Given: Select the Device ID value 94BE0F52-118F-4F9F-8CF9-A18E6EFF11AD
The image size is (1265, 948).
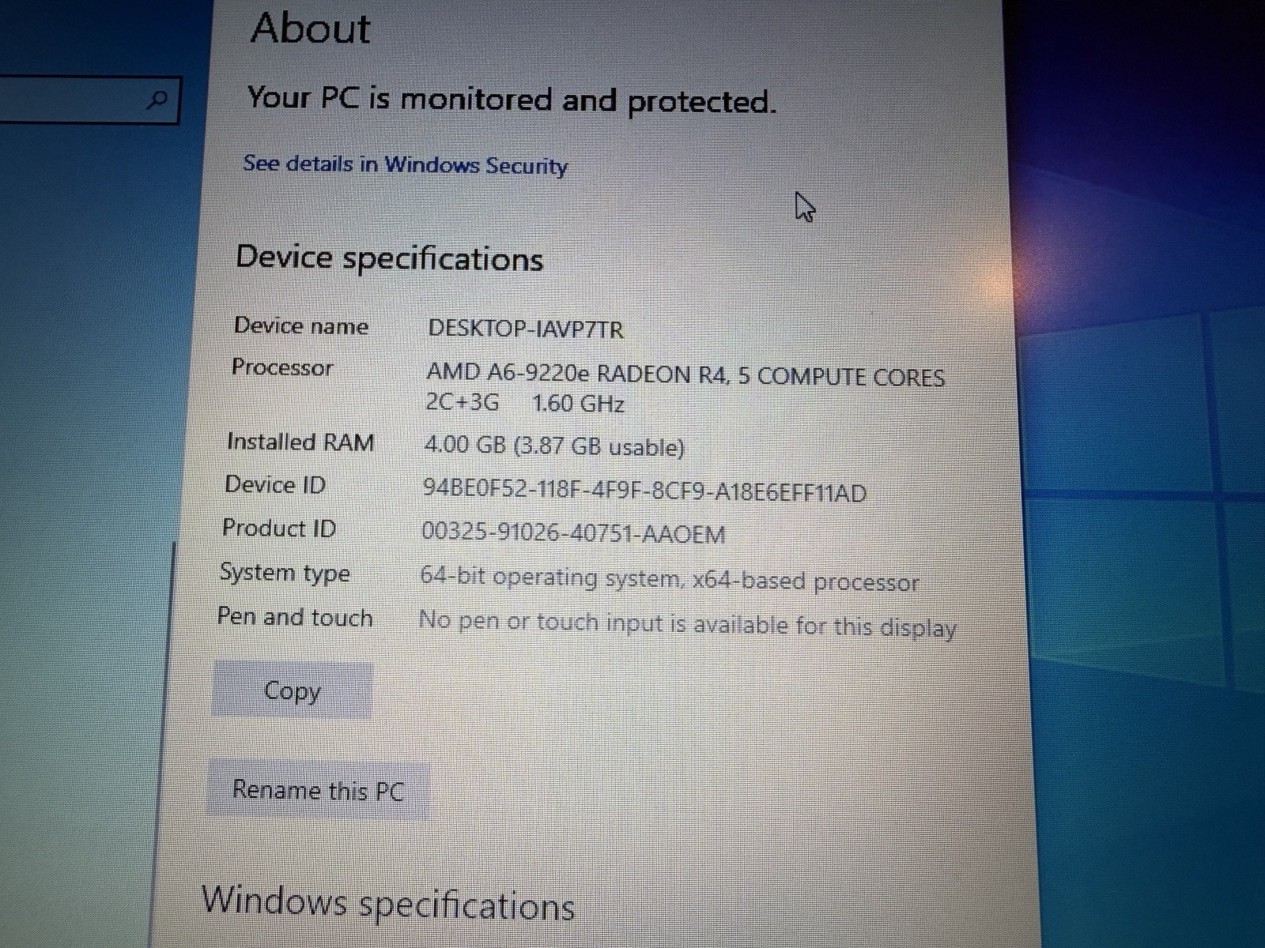Looking at the screenshot, I should point(644,491).
